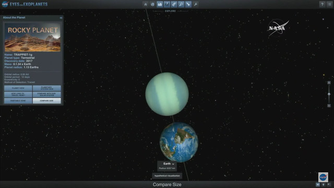Go to the Home icon in toolbar
This screenshot has height=188, width=334.
[146, 4]
